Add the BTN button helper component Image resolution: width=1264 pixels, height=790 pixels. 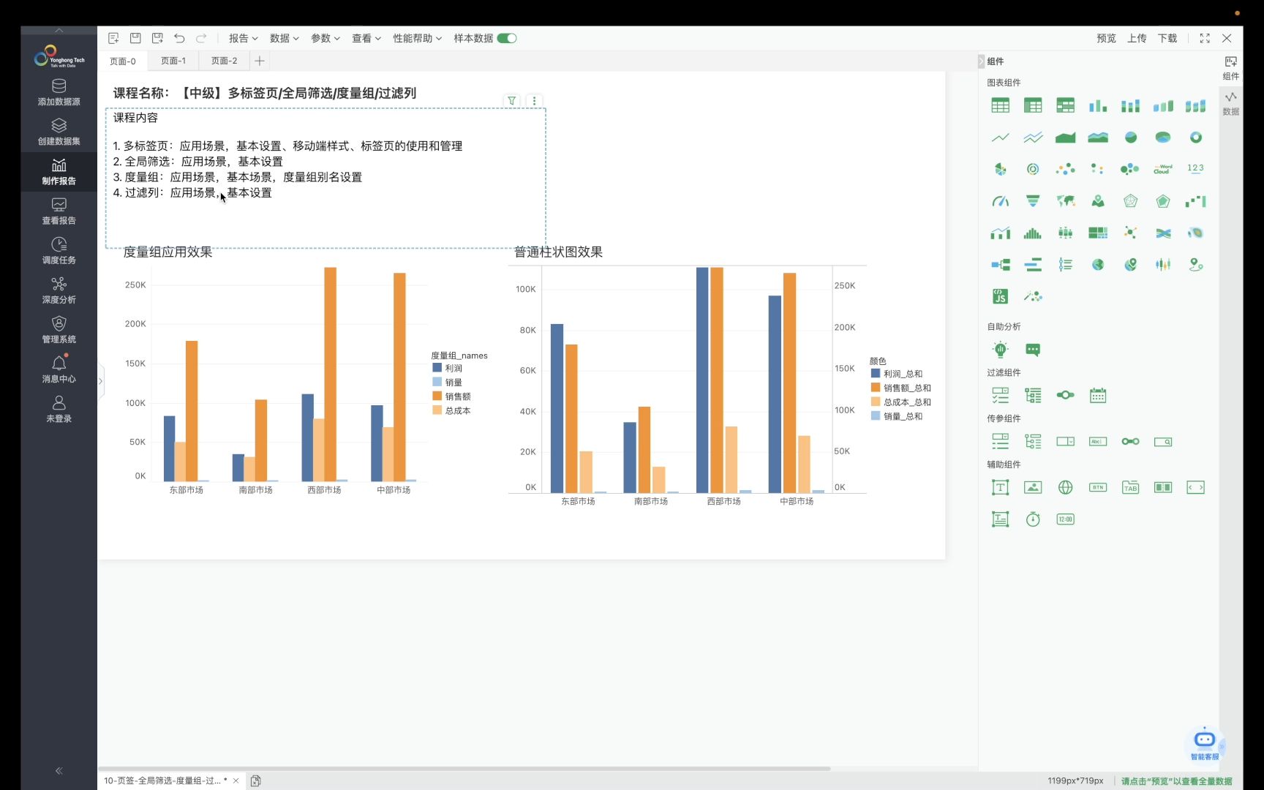(x=1097, y=487)
